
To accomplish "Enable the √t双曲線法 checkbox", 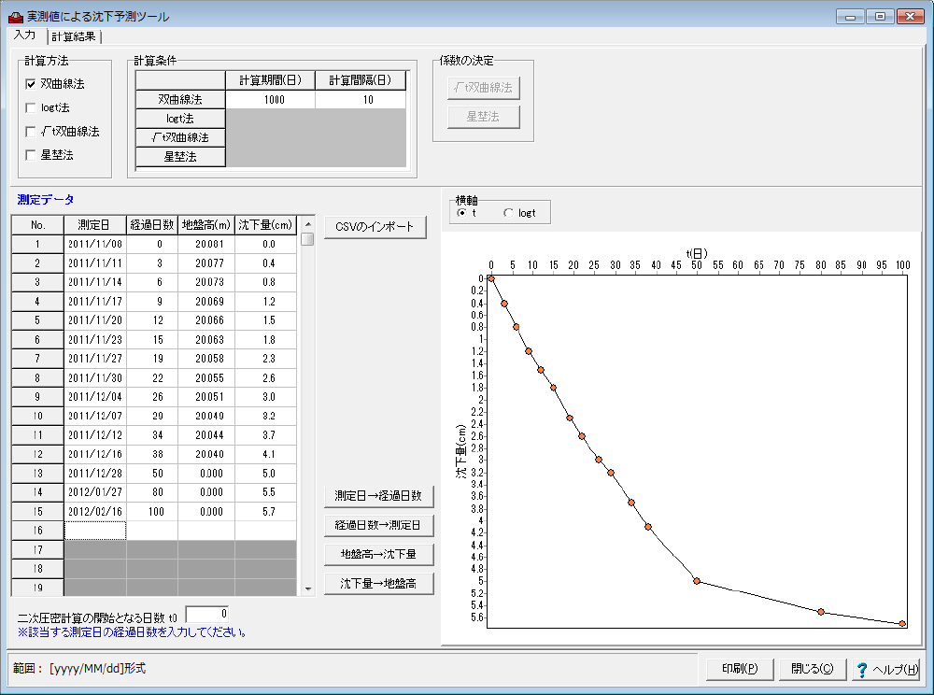I will pos(31,132).
